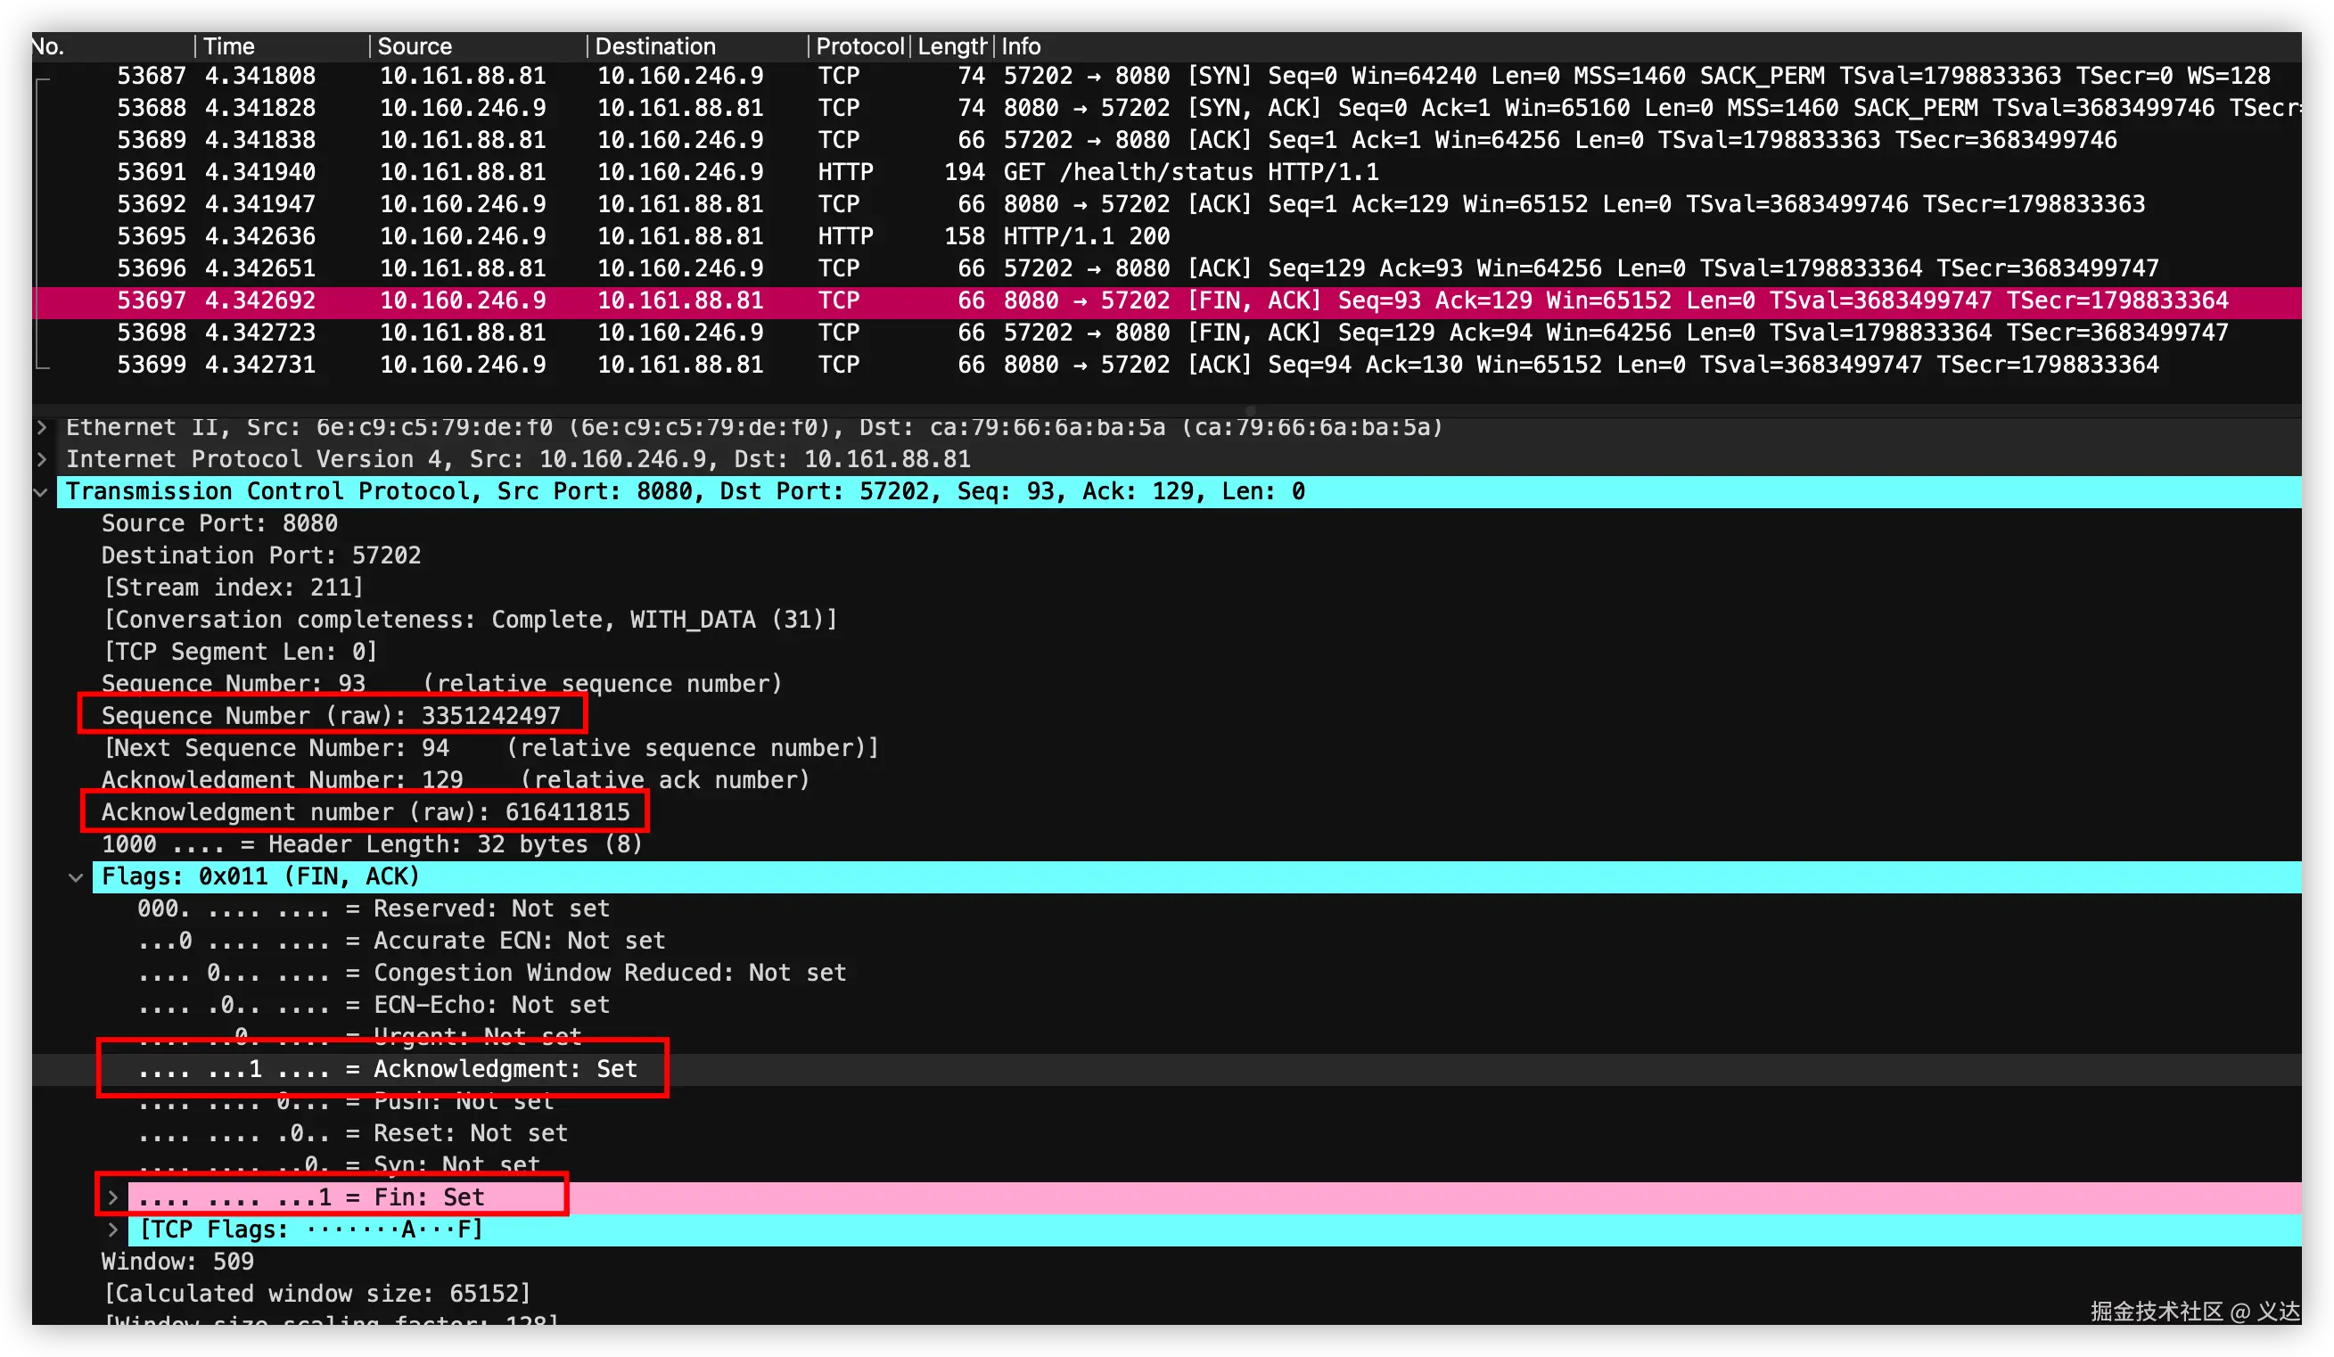This screenshot has width=2334, height=1357.
Task: Select the Sequence Number (raw) field
Action: pos(331,716)
